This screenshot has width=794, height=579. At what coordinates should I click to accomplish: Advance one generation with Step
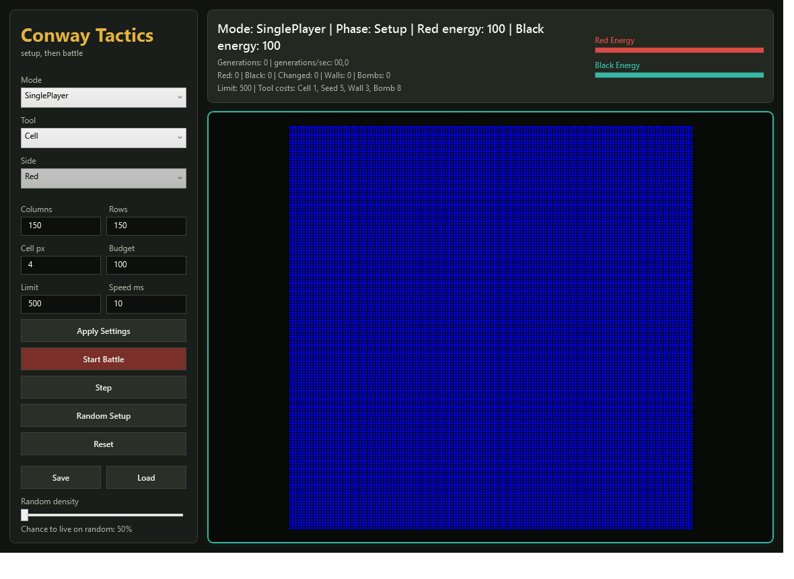pos(104,388)
